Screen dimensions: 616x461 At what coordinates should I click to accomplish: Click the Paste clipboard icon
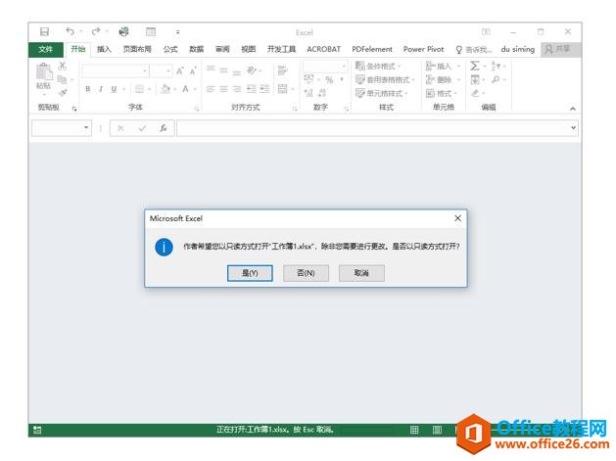point(44,72)
